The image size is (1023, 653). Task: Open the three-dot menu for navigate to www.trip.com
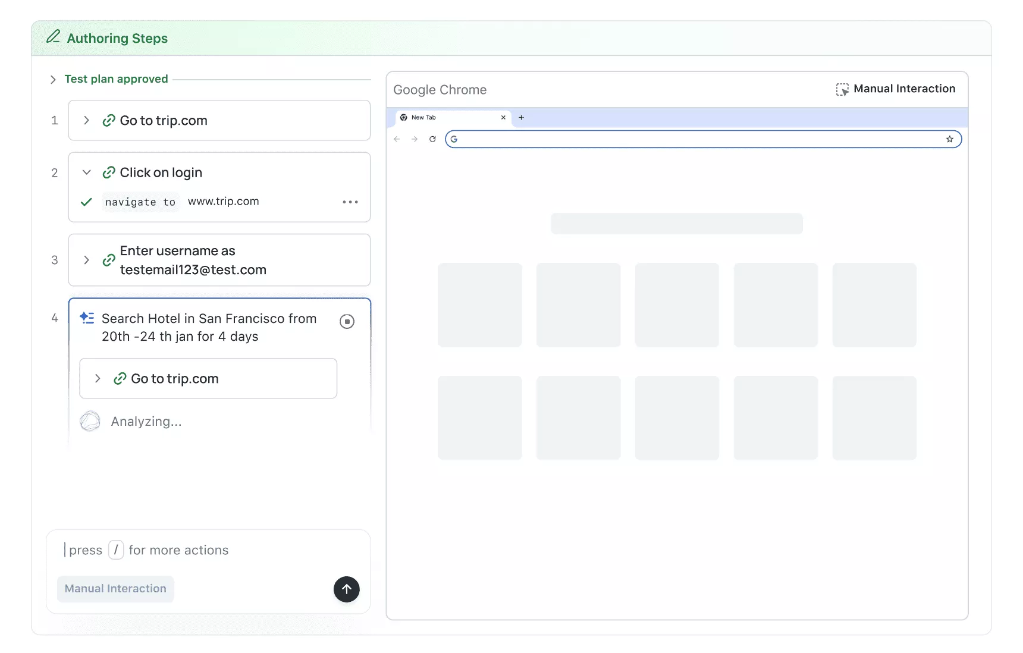tap(350, 202)
